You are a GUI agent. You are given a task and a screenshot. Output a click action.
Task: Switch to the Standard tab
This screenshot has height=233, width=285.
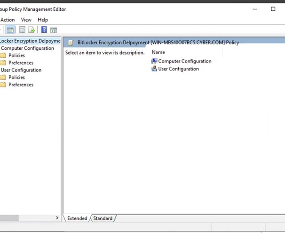(103, 218)
